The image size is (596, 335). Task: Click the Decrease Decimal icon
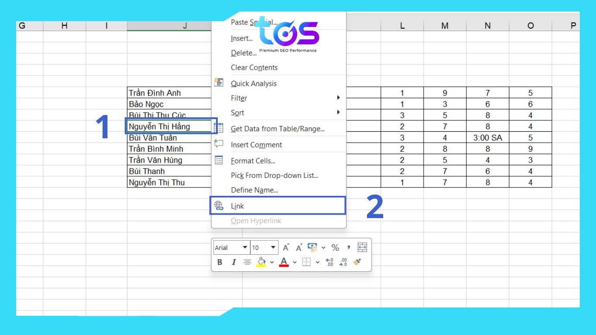(343, 262)
